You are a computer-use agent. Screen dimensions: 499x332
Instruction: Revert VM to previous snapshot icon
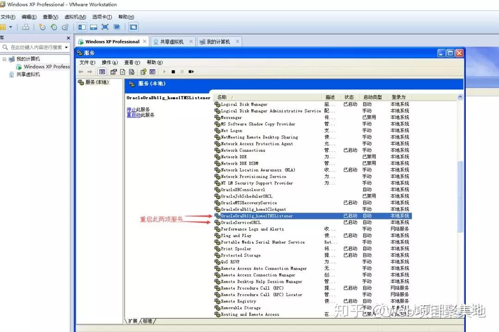click(54, 27)
